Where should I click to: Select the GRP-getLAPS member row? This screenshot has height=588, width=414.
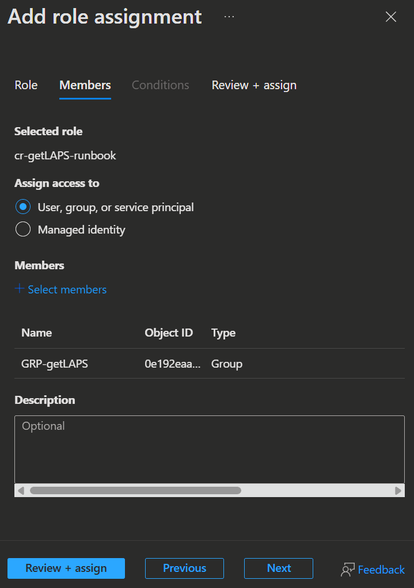click(x=55, y=364)
